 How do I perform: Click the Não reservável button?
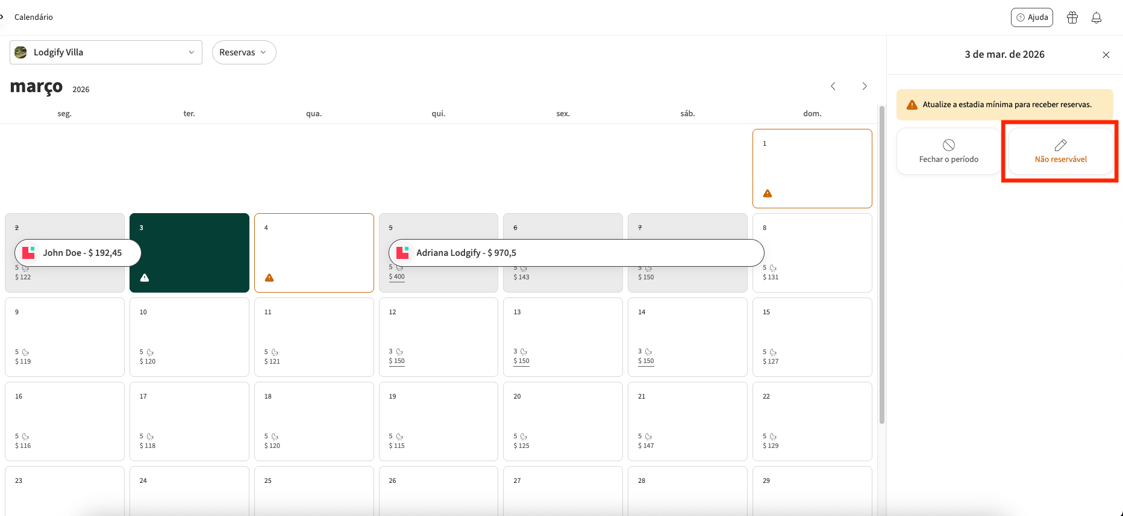1060,151
